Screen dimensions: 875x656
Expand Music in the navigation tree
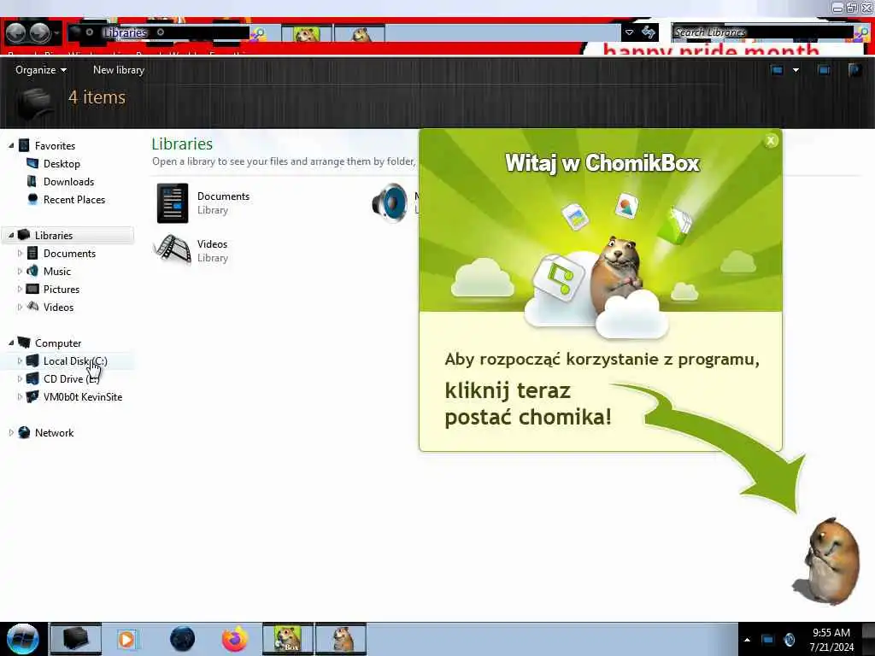[21, 271]
